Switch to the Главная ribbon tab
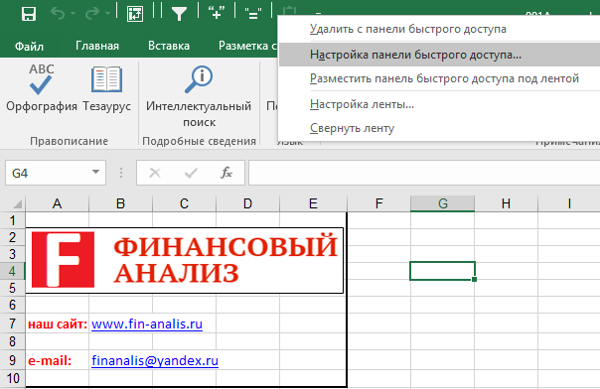The image size is (600, 389). (x=97, y=46)
